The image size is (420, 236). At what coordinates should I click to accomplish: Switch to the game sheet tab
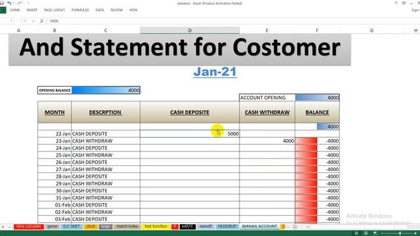[x=52, y=226]
